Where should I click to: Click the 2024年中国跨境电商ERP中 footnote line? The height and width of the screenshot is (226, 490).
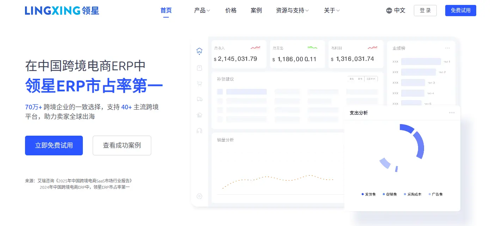pos(85,187)
